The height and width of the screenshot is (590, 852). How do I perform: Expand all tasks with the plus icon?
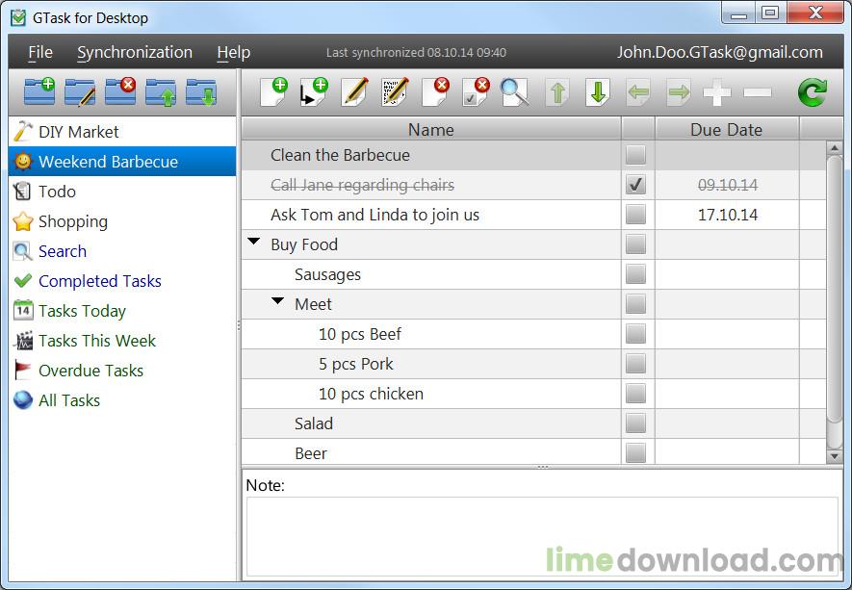[x=716, y=93]
